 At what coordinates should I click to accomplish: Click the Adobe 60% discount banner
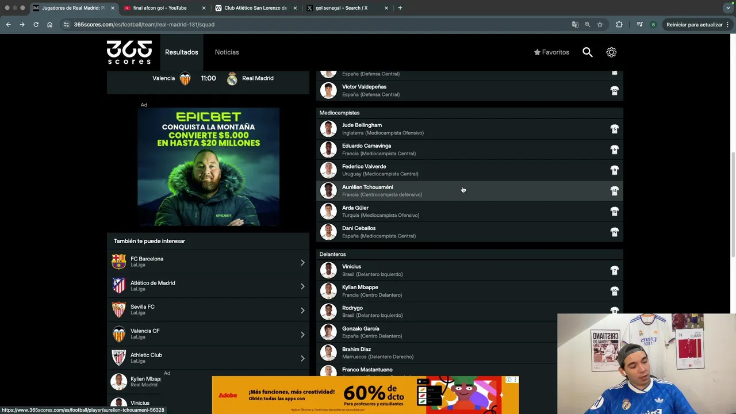point(365,395)
